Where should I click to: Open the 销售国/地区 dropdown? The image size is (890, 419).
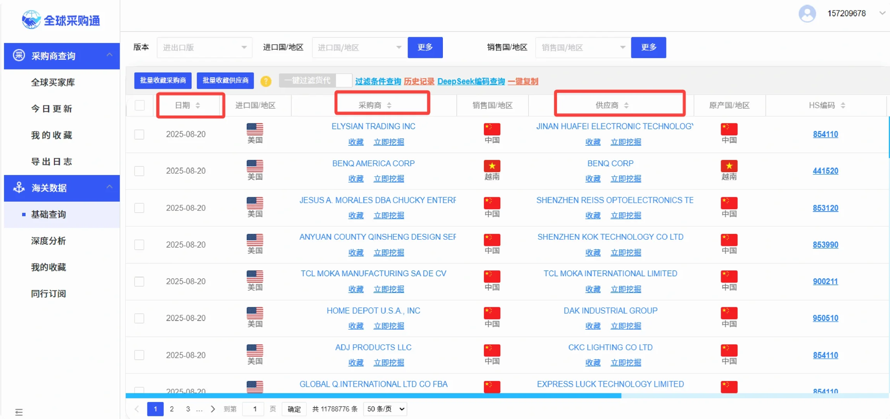(x=582, y=47)
